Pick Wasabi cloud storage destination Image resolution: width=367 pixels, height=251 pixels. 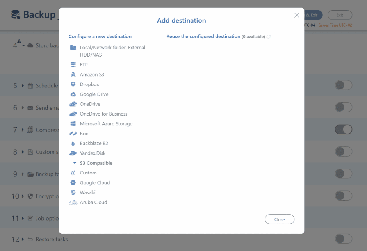pos(89,192)
